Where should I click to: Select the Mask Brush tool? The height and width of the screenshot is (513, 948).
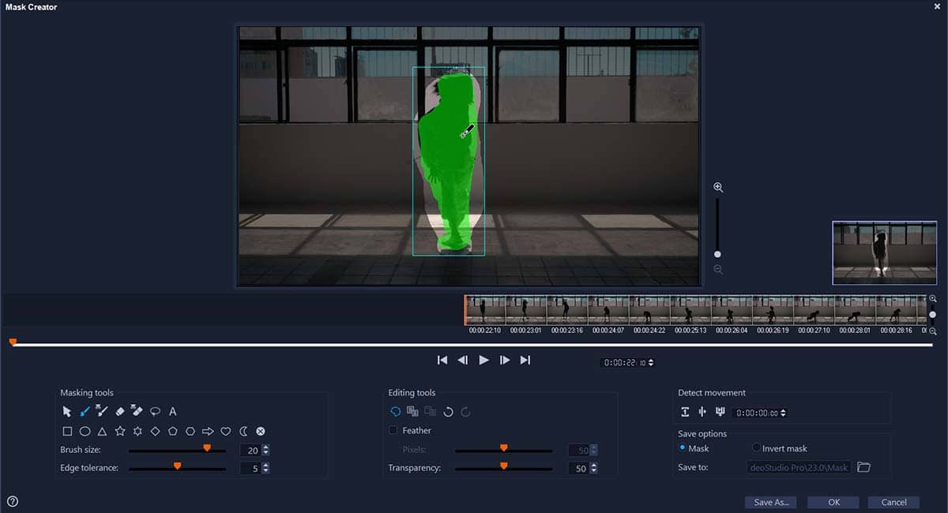click(x=85, y=411)
